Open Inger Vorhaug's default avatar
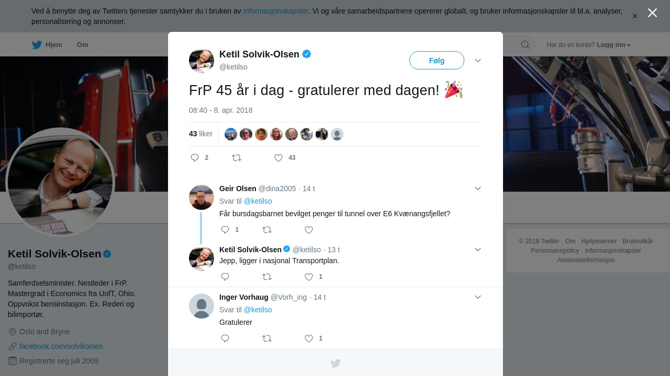Screen dimensions: 670x376 202,306
